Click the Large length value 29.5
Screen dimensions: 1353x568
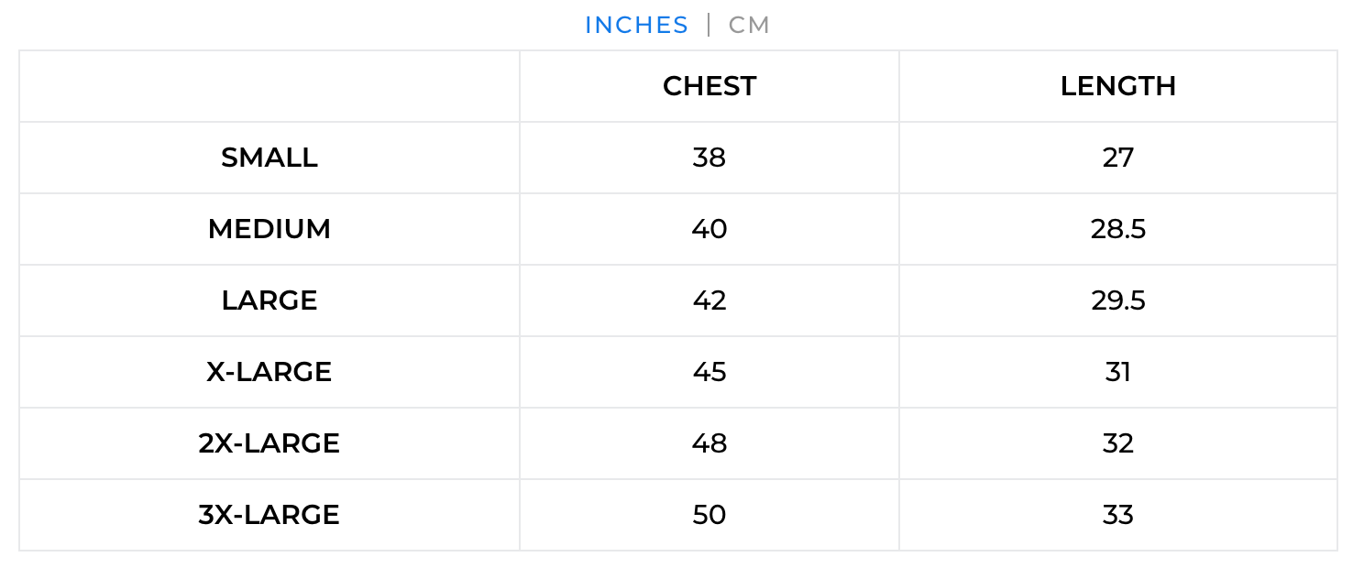click(x=1117, y=300)
